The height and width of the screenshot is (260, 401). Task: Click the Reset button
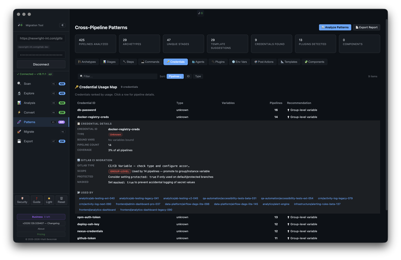pyautogui.click(x=61, y=200)
